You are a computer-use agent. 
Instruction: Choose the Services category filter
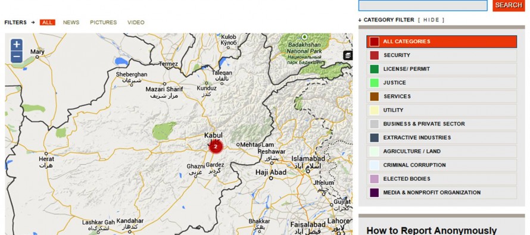(x=441, y=96)
